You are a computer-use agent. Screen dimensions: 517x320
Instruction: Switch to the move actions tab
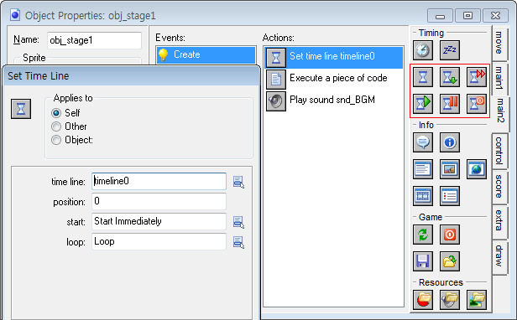point(499,43)
